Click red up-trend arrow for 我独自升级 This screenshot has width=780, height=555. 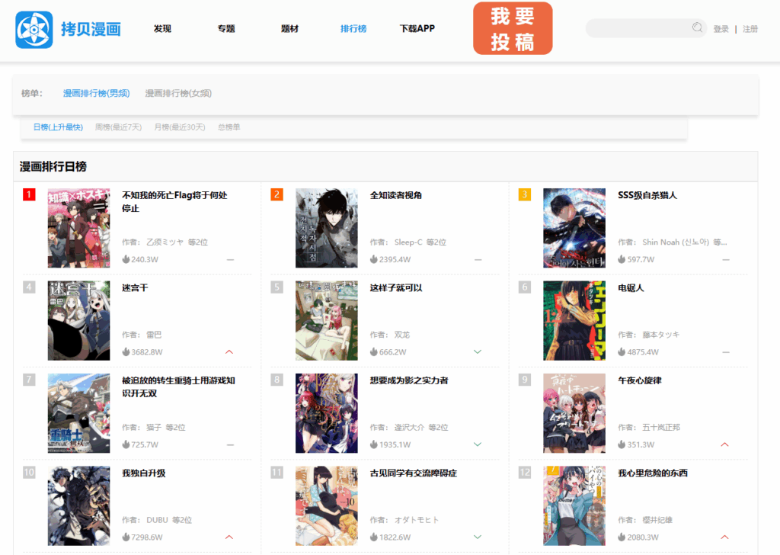[x=229, y=537]
